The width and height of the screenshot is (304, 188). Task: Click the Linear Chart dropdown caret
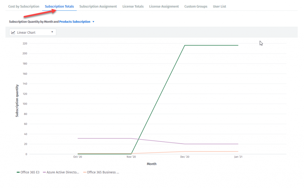[x=52, y=32]
